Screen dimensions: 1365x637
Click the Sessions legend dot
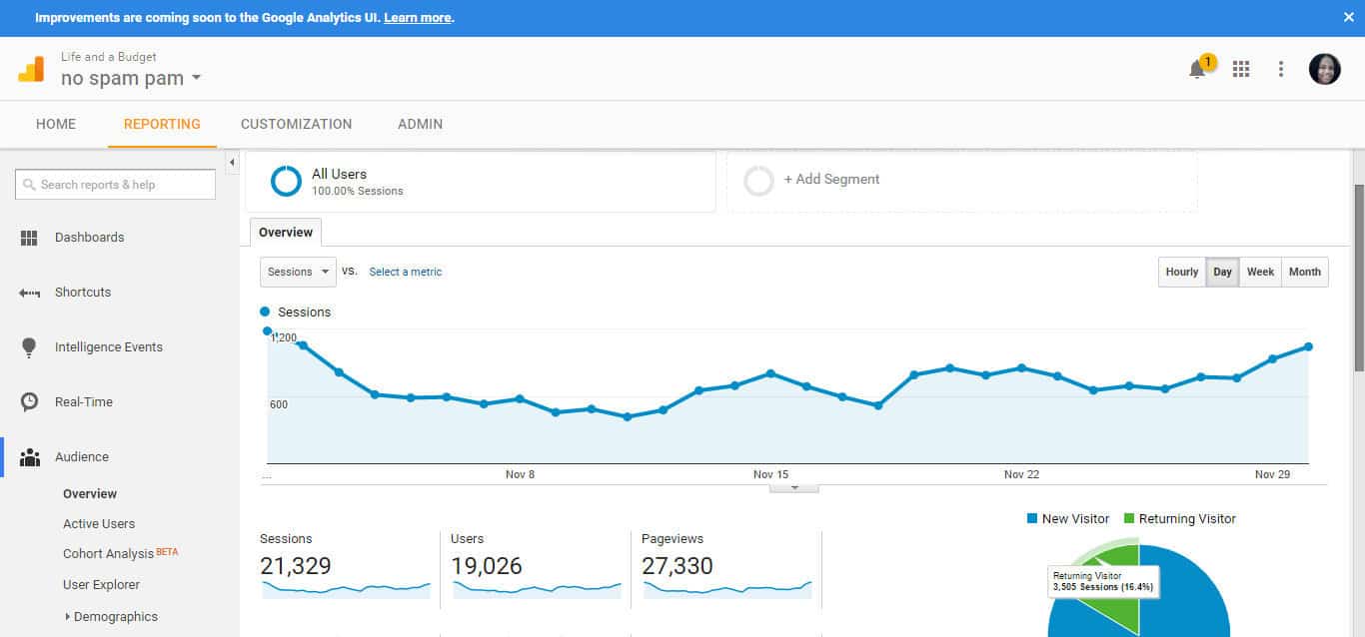click(x=265, y=312)
